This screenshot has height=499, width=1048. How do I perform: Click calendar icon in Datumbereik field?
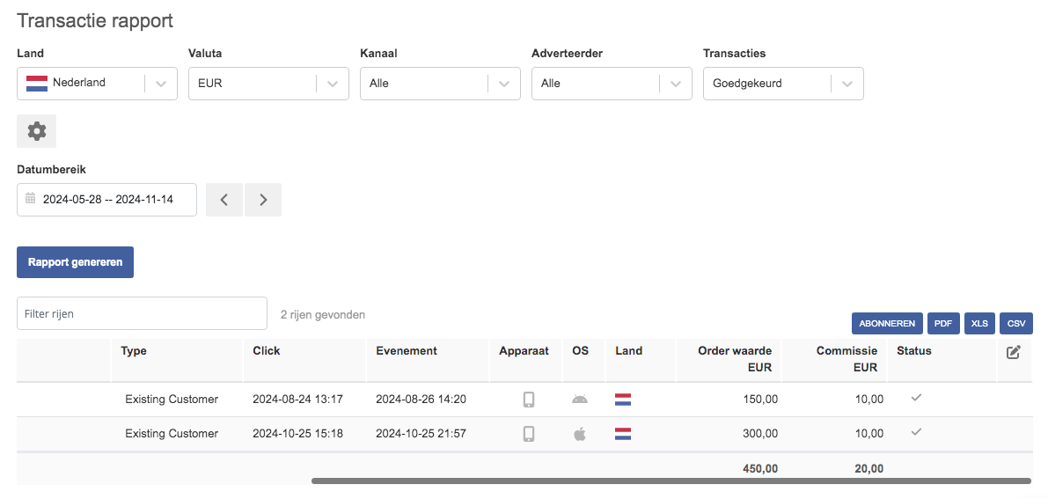tap(30, 199)
